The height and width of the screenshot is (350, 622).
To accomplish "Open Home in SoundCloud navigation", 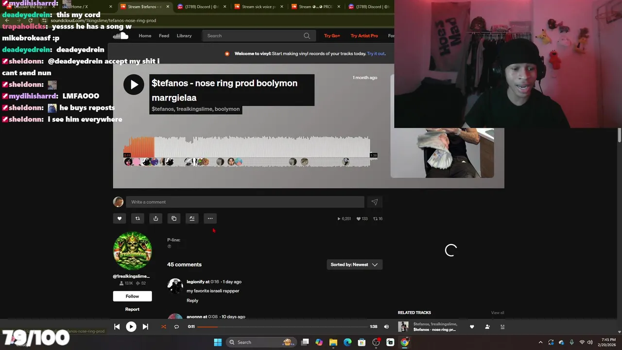I will pyautogui.click(x=145, y=35).
